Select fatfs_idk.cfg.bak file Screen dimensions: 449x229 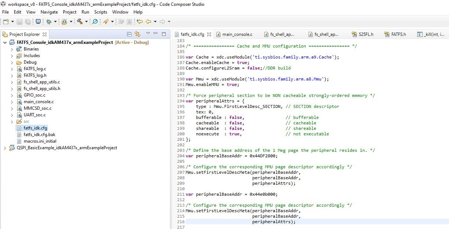pos(39,135)
